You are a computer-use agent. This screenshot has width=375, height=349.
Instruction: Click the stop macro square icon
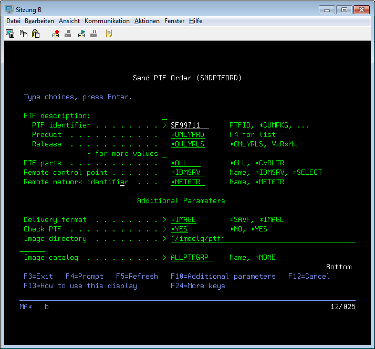tap(68, 34)
